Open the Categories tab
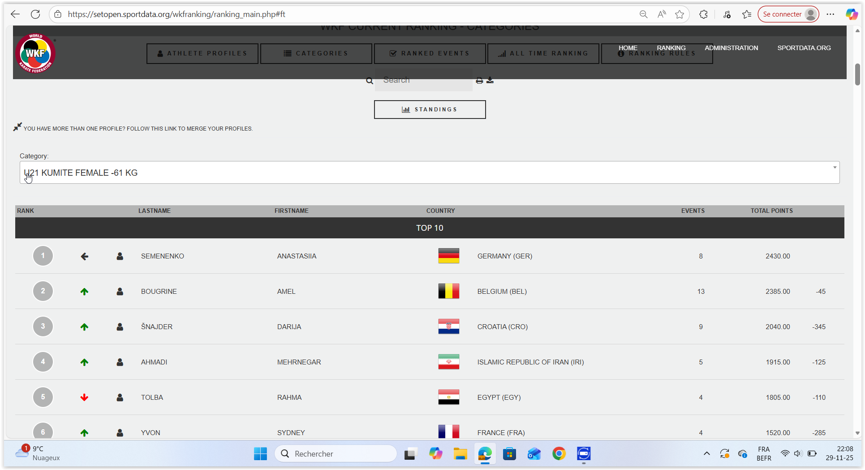 (316, 53)
